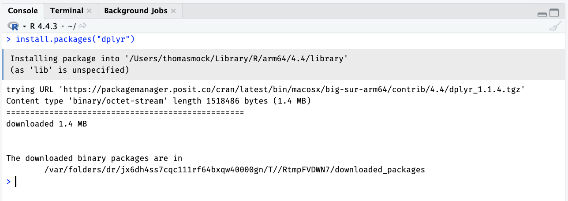Switch to the Background Jobs tab
Image resolution: width=568 pixels, height=201 pixels.
point(135,11)
